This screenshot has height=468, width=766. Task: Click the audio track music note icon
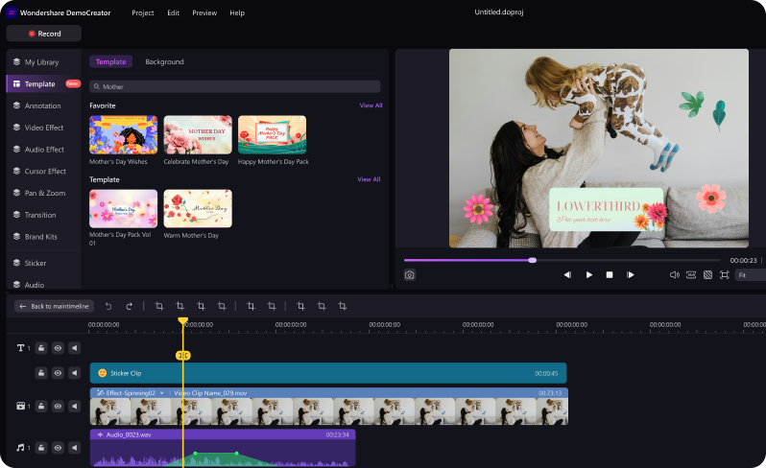coord(20,448)
